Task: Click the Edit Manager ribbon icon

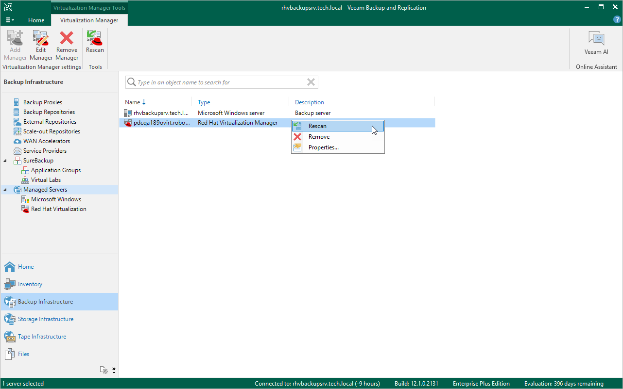Action: pos(41,38)
